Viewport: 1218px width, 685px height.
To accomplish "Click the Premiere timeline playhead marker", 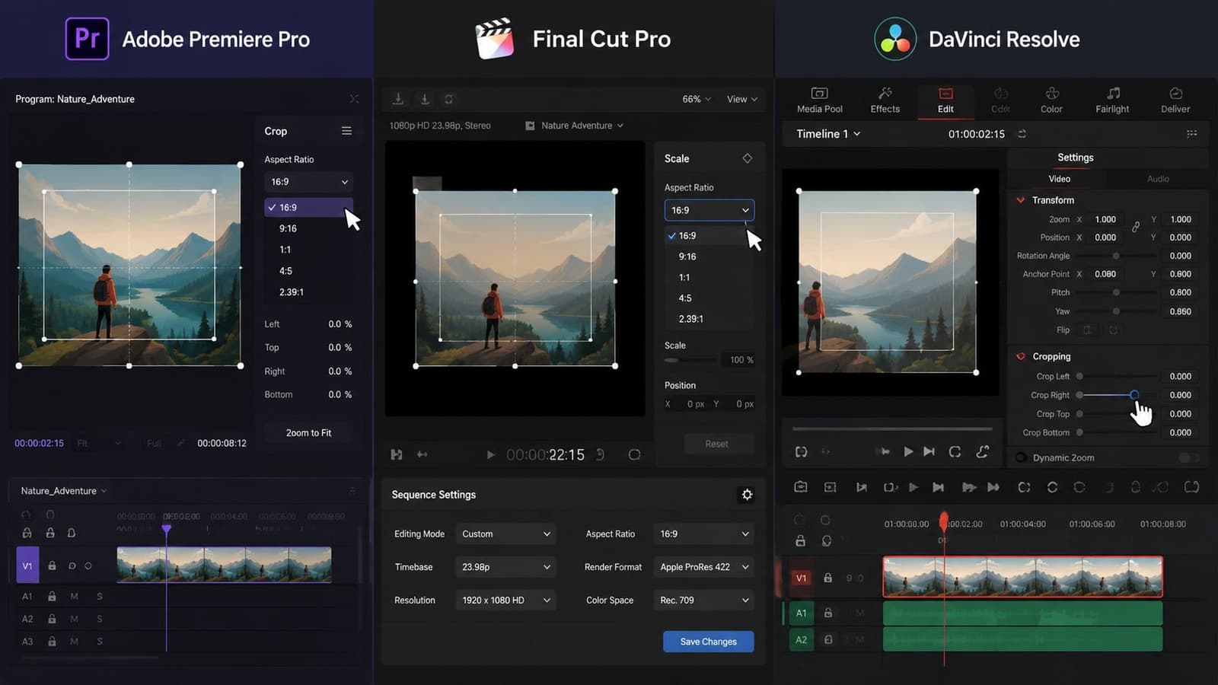I will tap(166, 529).
